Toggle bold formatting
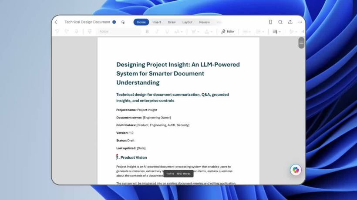 coord(147,32)
